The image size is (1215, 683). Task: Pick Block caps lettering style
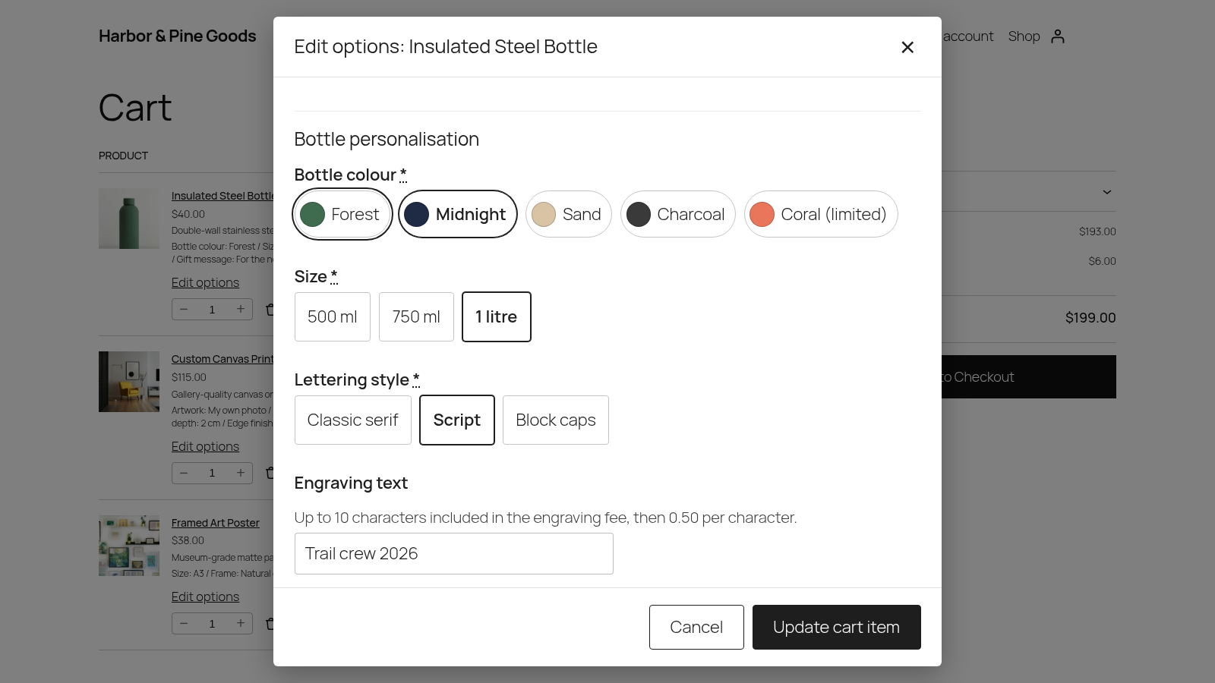556,420
